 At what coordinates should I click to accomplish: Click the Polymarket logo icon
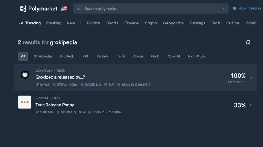click(x=23, y=9)
